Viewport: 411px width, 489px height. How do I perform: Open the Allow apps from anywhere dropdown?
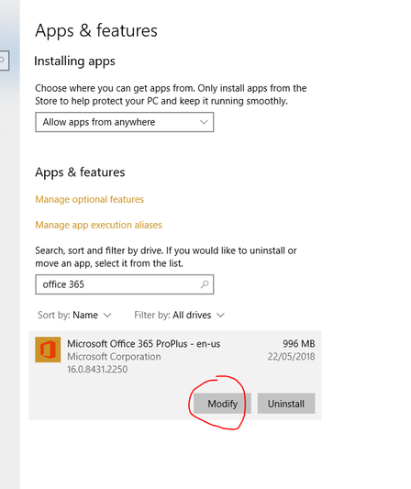pos(125,122)
